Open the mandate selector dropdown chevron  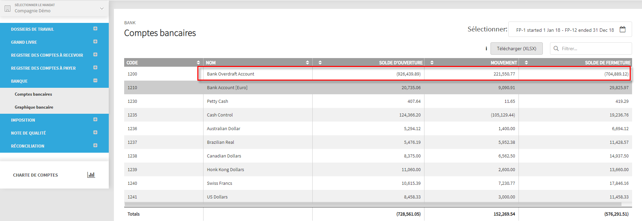(x=102, y=9)
